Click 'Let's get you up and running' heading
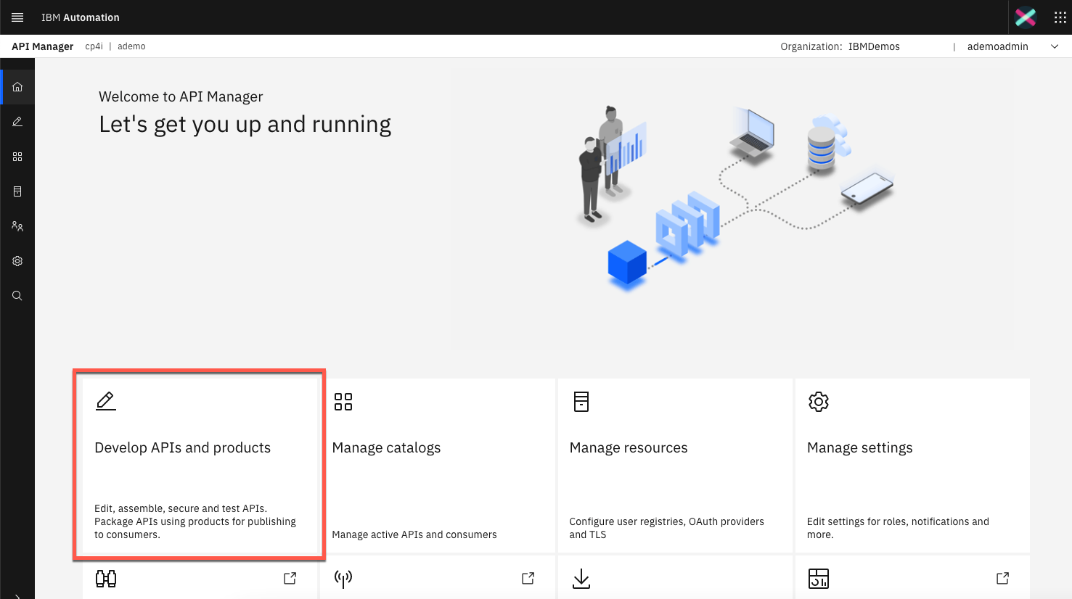Viewport: 1072px width, 599px height. (245, 125)
